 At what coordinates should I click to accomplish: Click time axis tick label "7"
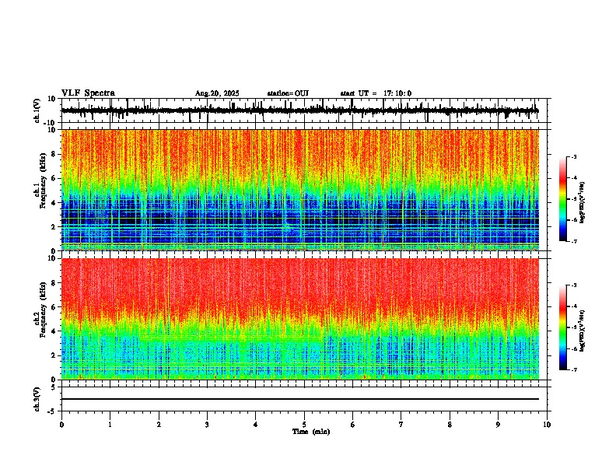pos(401,425)
